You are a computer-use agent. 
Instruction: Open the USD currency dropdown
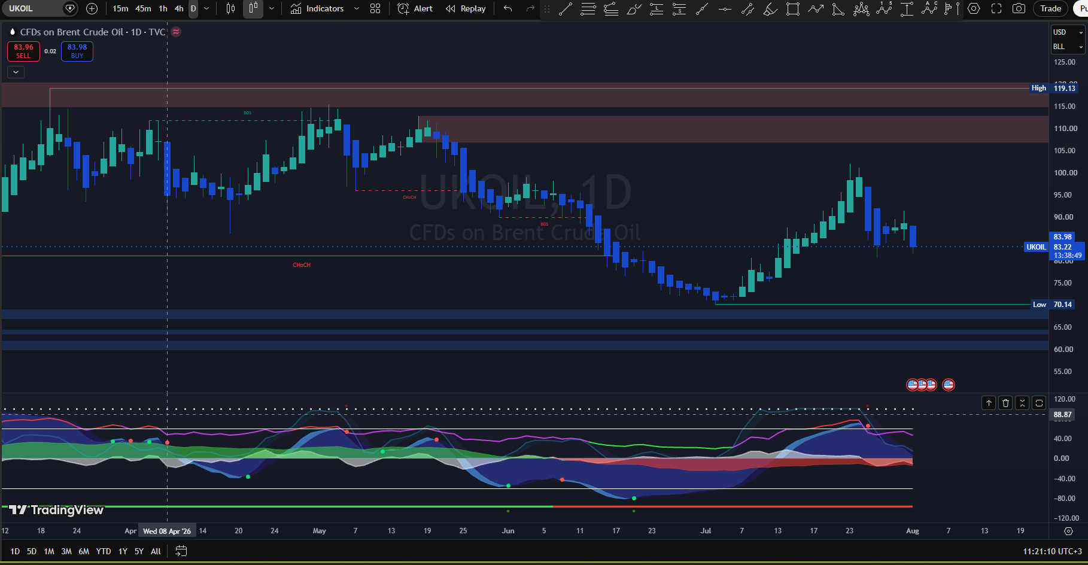pos(1068,32)
